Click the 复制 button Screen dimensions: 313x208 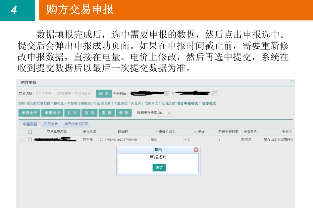click(x=89, y=113)
